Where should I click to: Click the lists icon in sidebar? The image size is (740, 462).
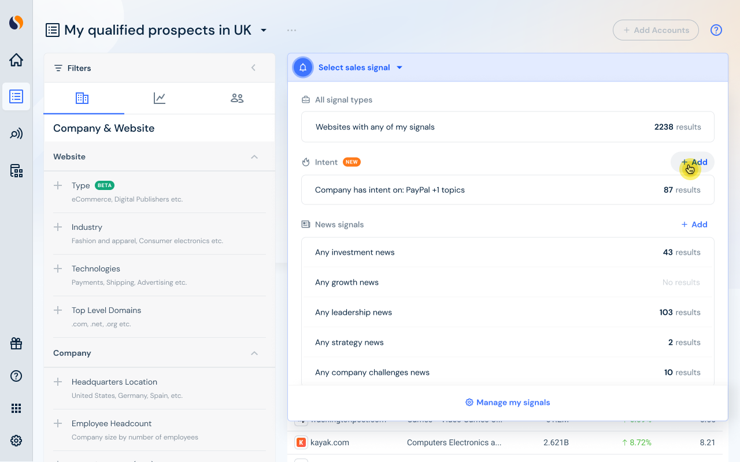pos(16,96)
